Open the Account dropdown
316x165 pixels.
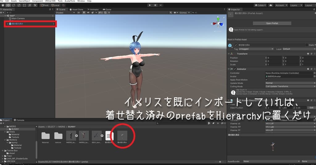coord(281,5)
